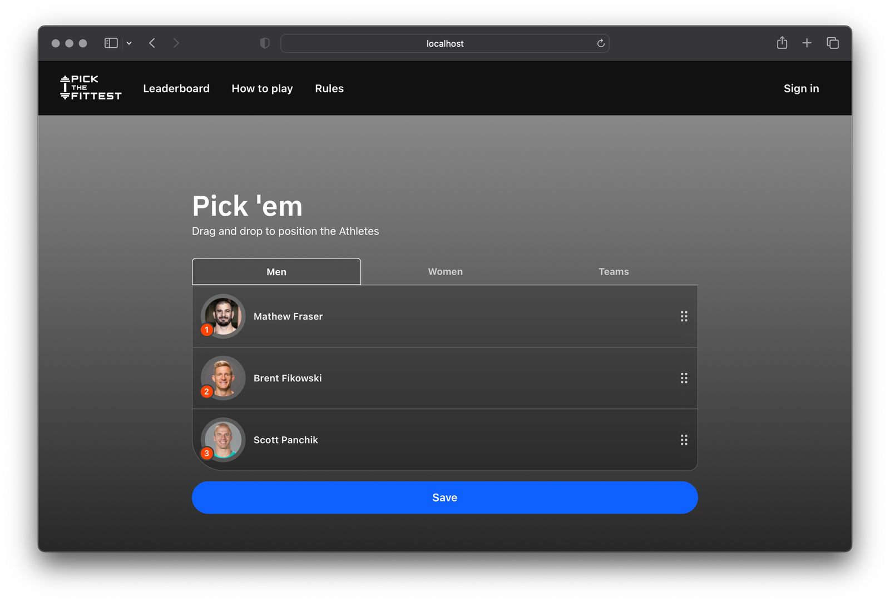Click the privacy shield icon

pyautogui.click(x=265, y=43)
